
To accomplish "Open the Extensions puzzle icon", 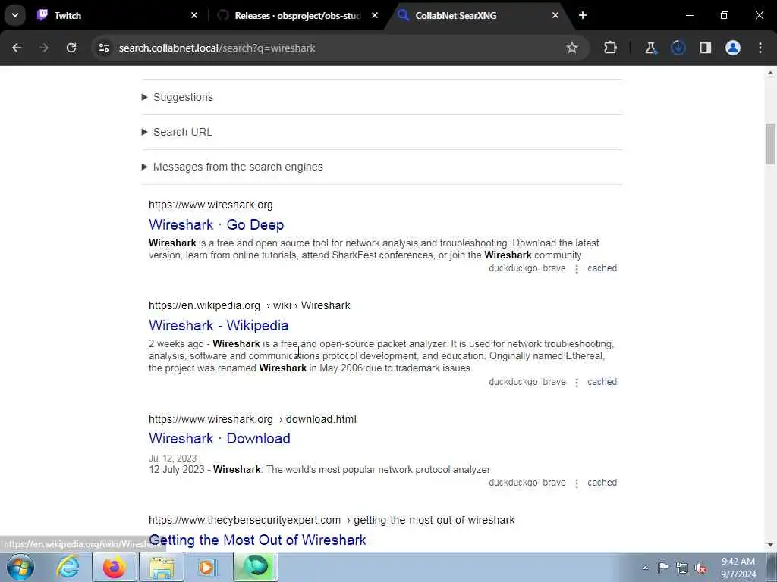I will tap(611, 48).
